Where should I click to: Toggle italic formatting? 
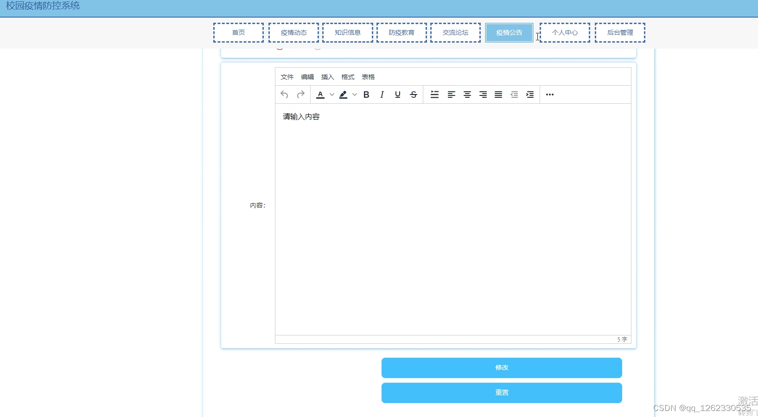coord(382,95)
